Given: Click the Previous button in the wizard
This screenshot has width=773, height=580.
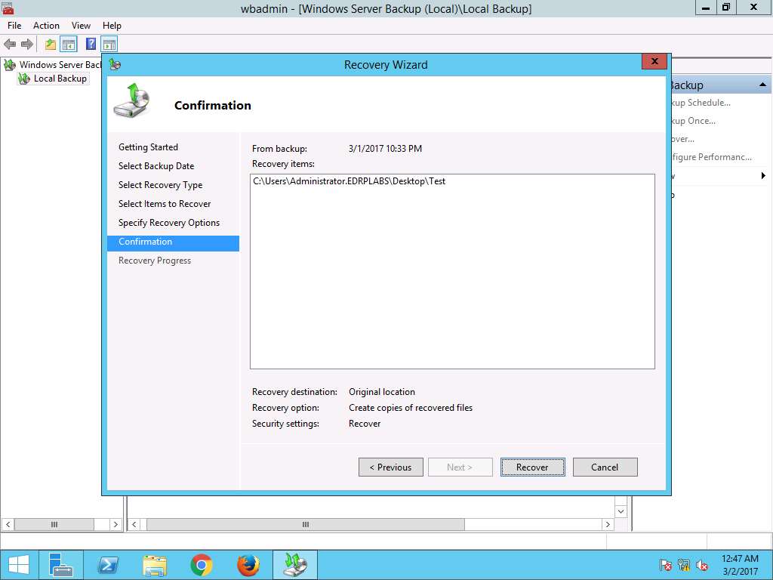Looking at the screenshot, I should 390,467.
